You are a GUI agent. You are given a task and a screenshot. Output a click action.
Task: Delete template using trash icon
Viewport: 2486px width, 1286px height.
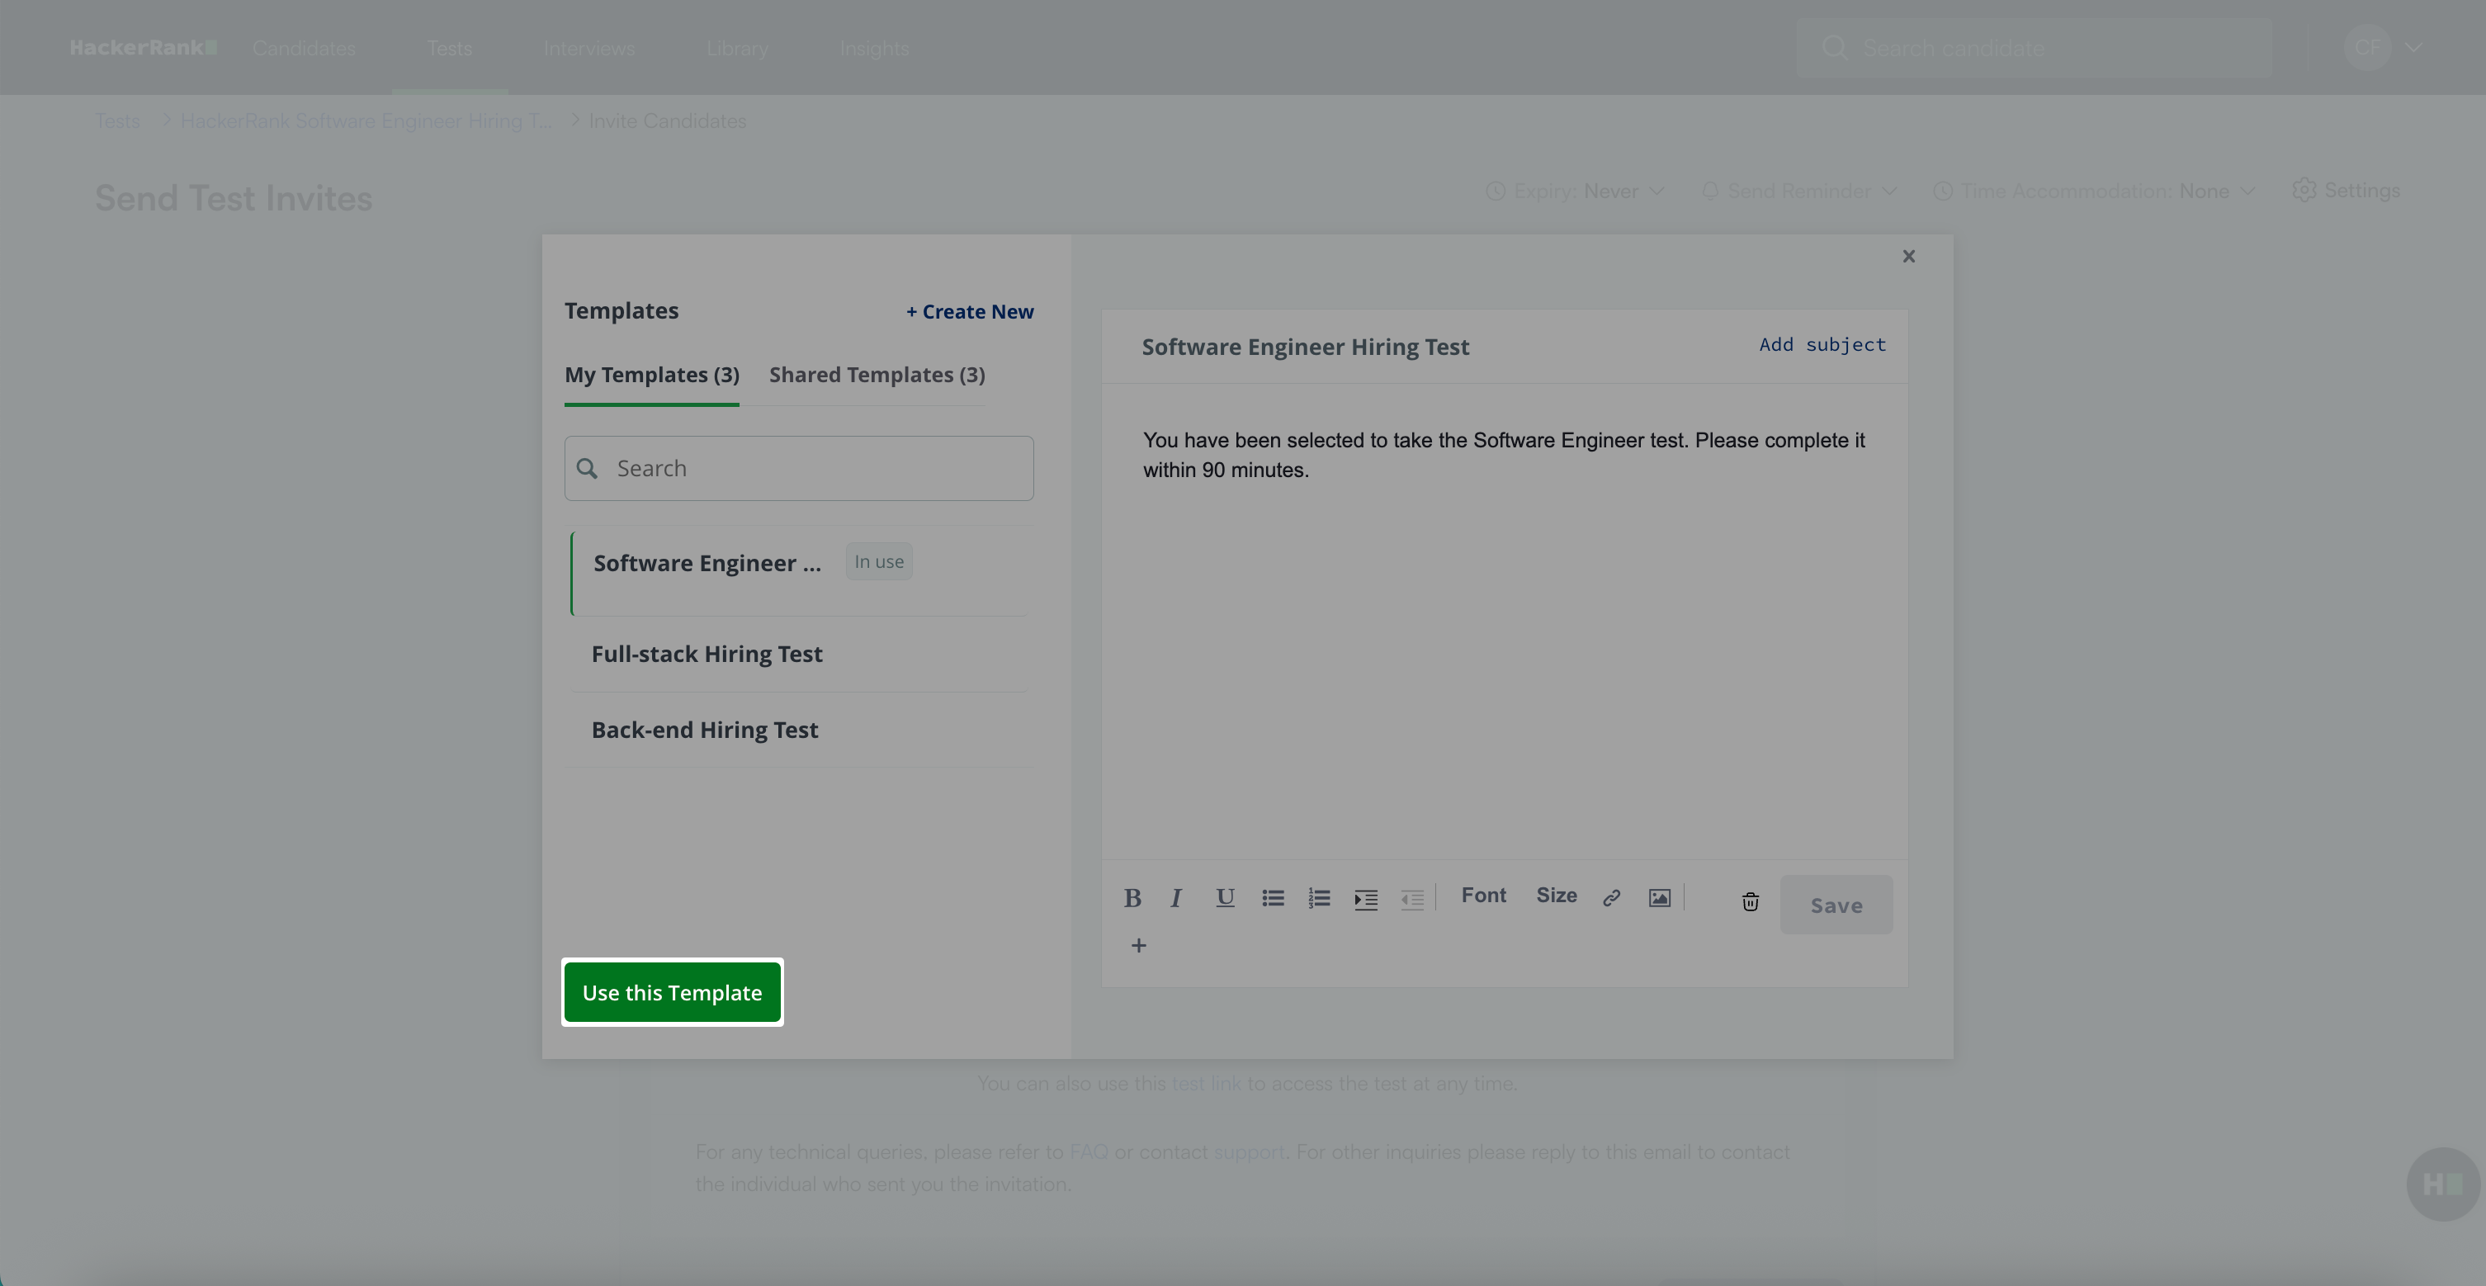point(1750,901)
